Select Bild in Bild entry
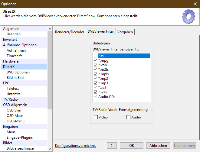 tap(24, 78)
